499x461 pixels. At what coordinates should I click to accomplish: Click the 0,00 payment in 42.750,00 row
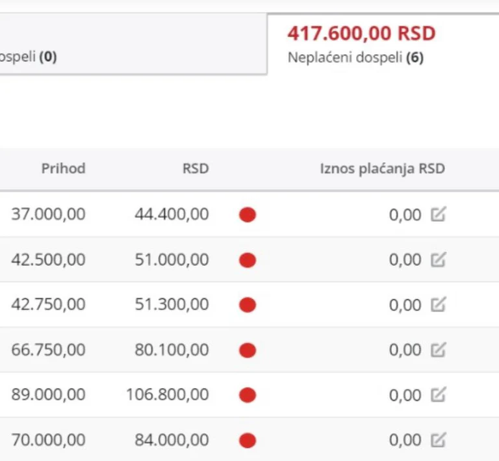405,304
